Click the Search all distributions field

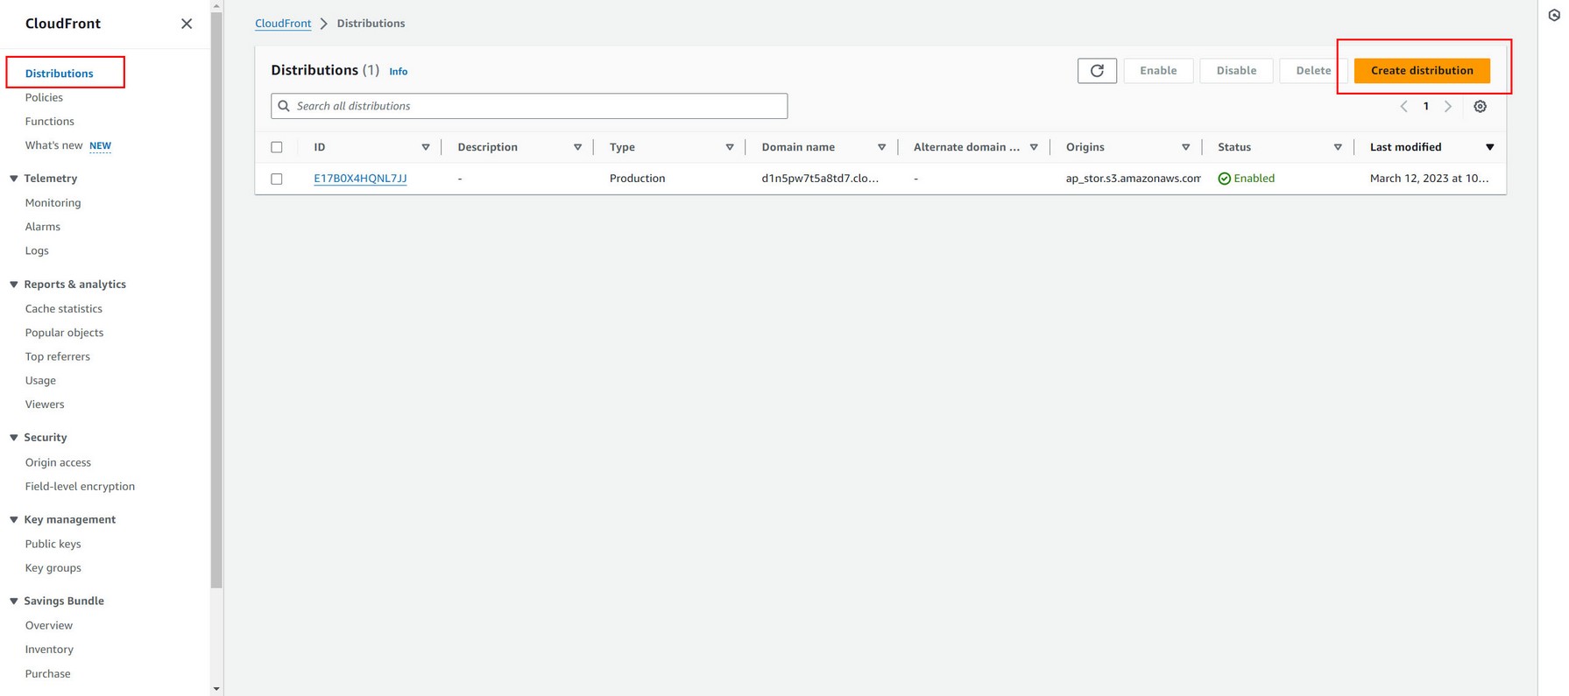pos(529,106)
